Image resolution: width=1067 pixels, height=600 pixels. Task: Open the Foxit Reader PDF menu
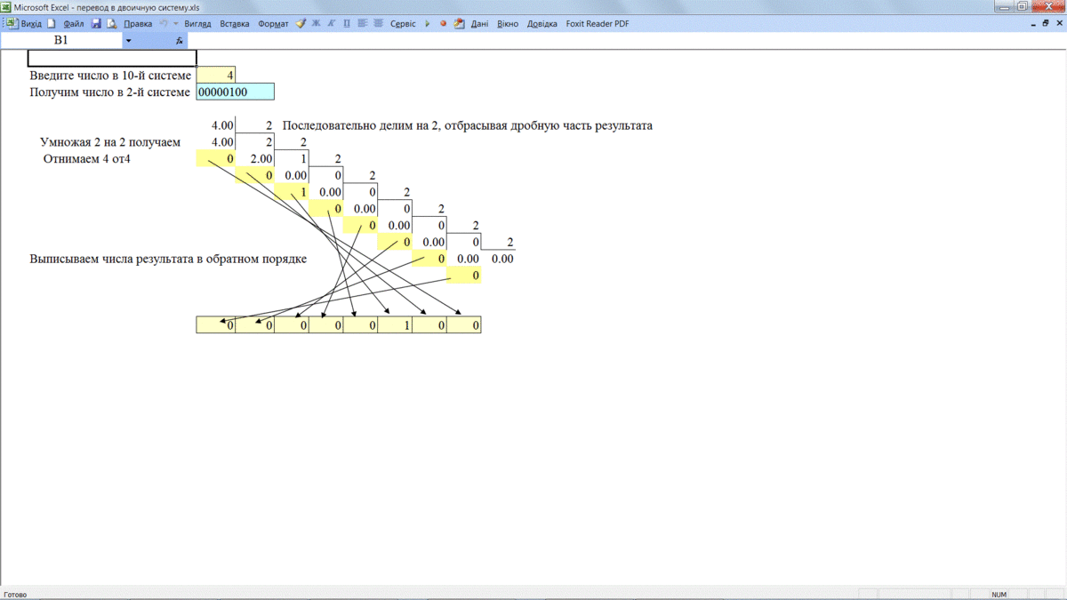point(598,24)
